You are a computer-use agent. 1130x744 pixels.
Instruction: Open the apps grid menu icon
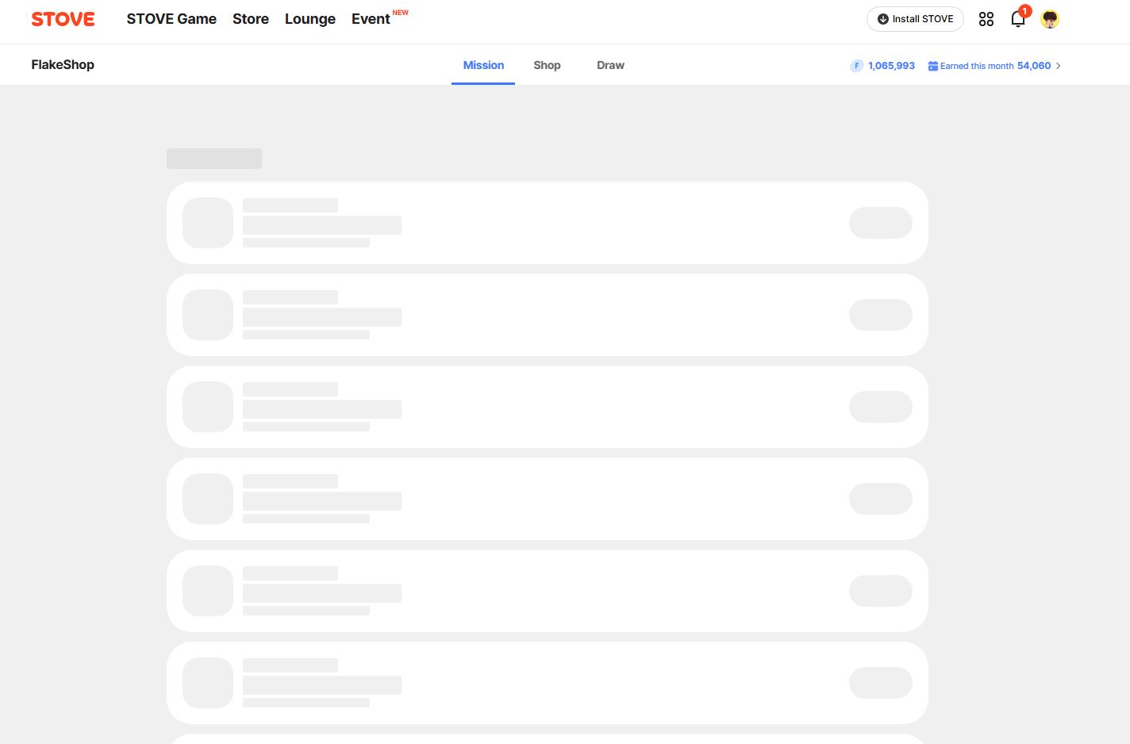986,19
